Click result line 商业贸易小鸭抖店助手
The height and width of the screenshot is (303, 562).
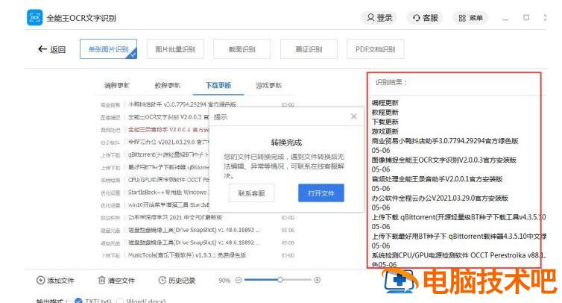tap(445, 141)
